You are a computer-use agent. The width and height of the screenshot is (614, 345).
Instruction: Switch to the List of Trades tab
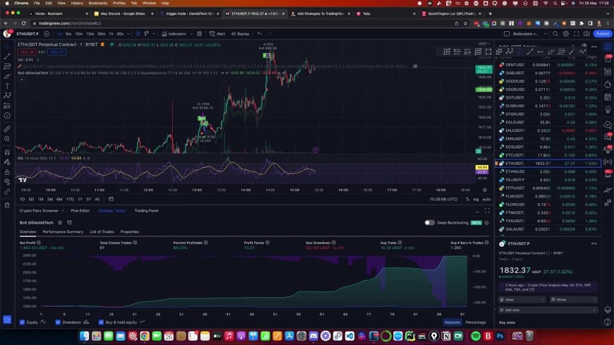coord(101,232)
